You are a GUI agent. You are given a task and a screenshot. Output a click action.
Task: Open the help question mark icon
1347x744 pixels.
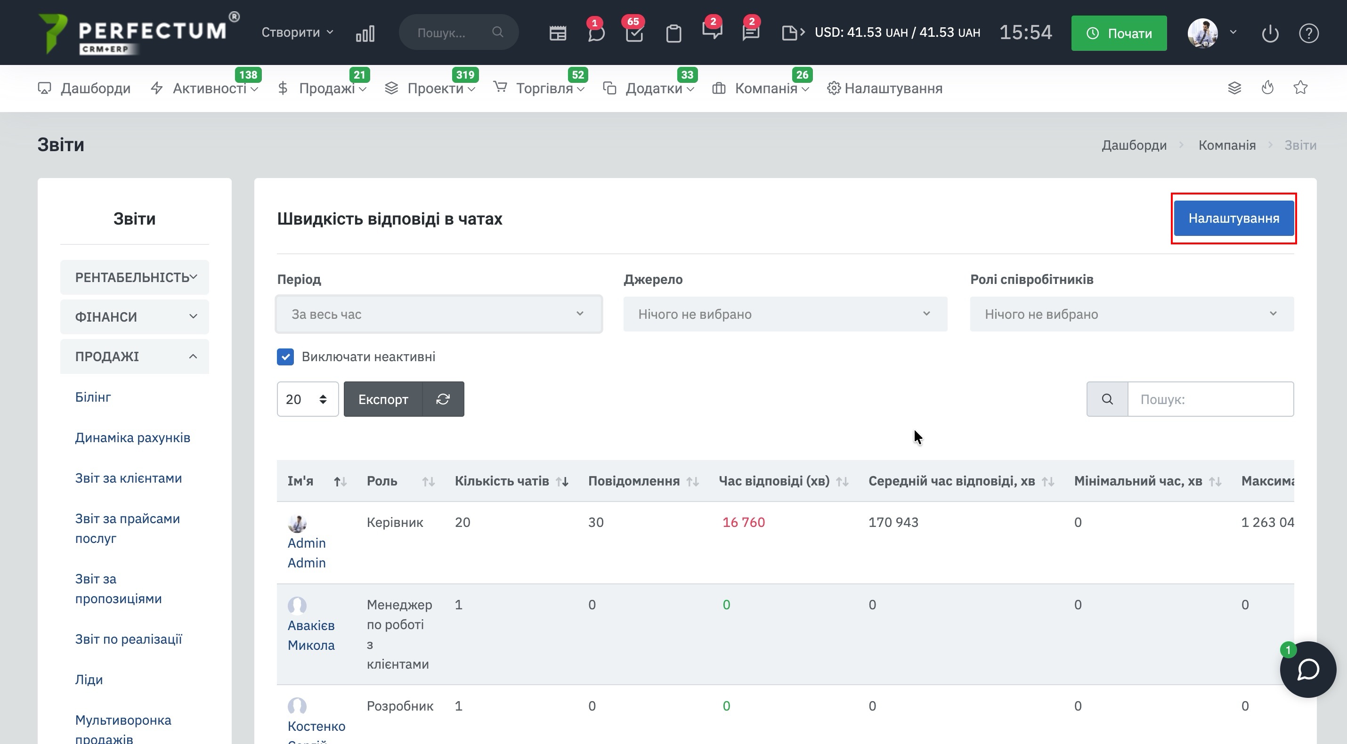click(x=1308, y=33)
